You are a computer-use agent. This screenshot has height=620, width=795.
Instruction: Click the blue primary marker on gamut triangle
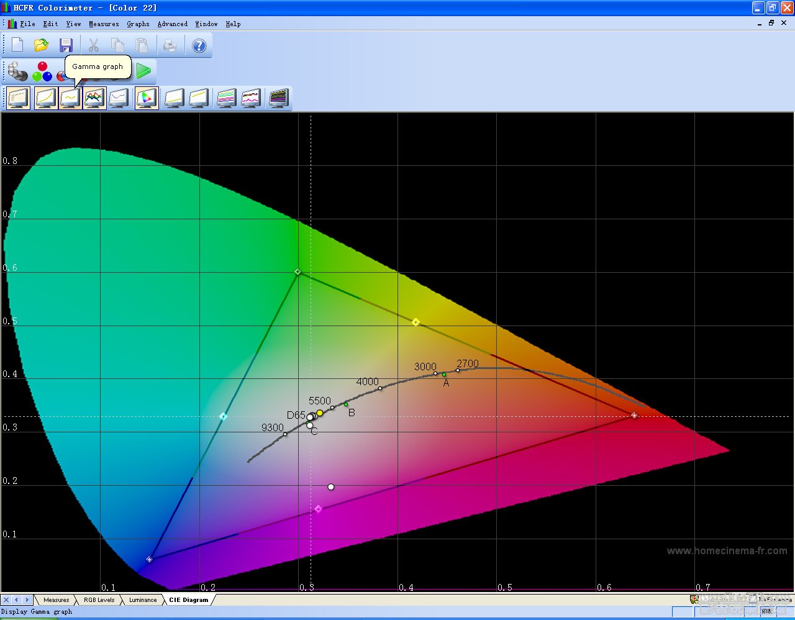pos(149,559)
